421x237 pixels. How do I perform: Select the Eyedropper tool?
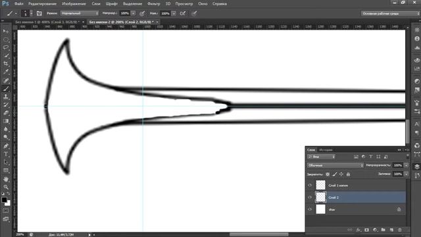[6, 72]
